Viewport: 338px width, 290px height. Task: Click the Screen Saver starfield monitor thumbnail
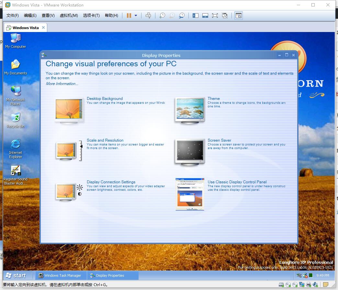click(x=190, y=152)
